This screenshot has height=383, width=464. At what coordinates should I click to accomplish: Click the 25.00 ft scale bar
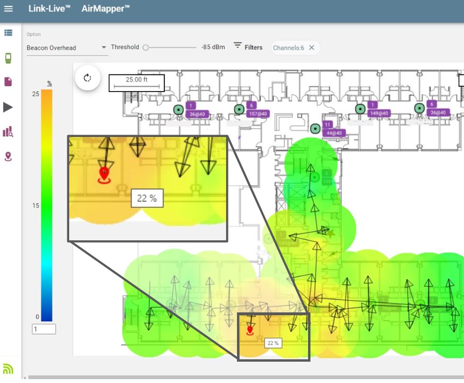tap(137, 82)
